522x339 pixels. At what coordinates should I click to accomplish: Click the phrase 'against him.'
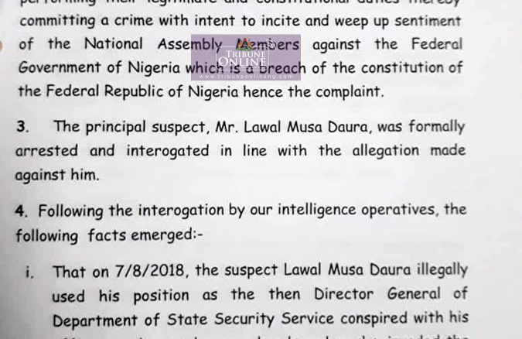pyautogui.click(x=57, y=175)
